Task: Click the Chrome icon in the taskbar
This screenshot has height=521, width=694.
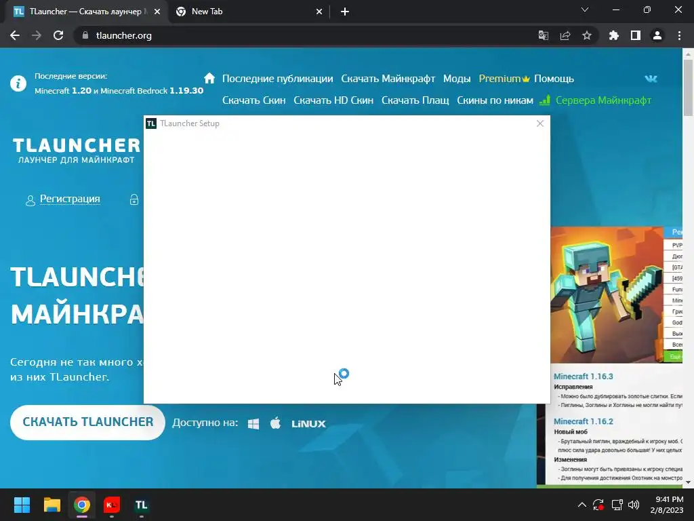Action: click(82, 505)
